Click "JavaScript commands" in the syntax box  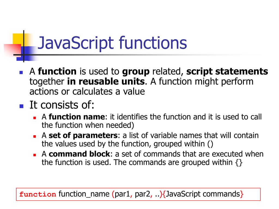pos(203,194)
